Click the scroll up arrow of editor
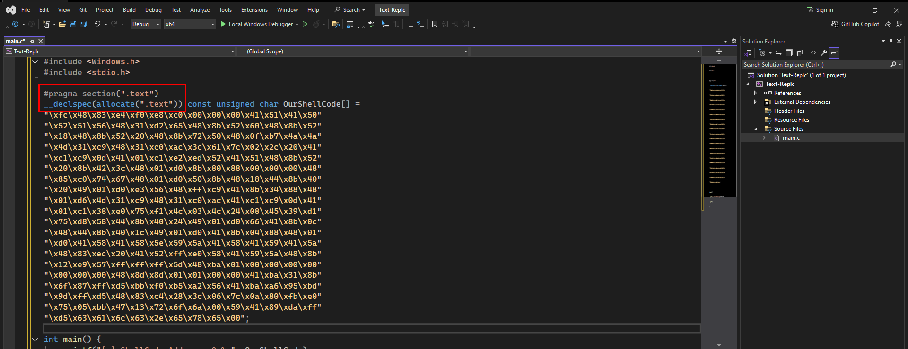 (x=719, y=60)
